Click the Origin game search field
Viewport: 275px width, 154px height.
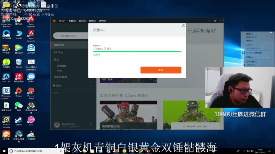pyautogui.click(x=71, y=35)
